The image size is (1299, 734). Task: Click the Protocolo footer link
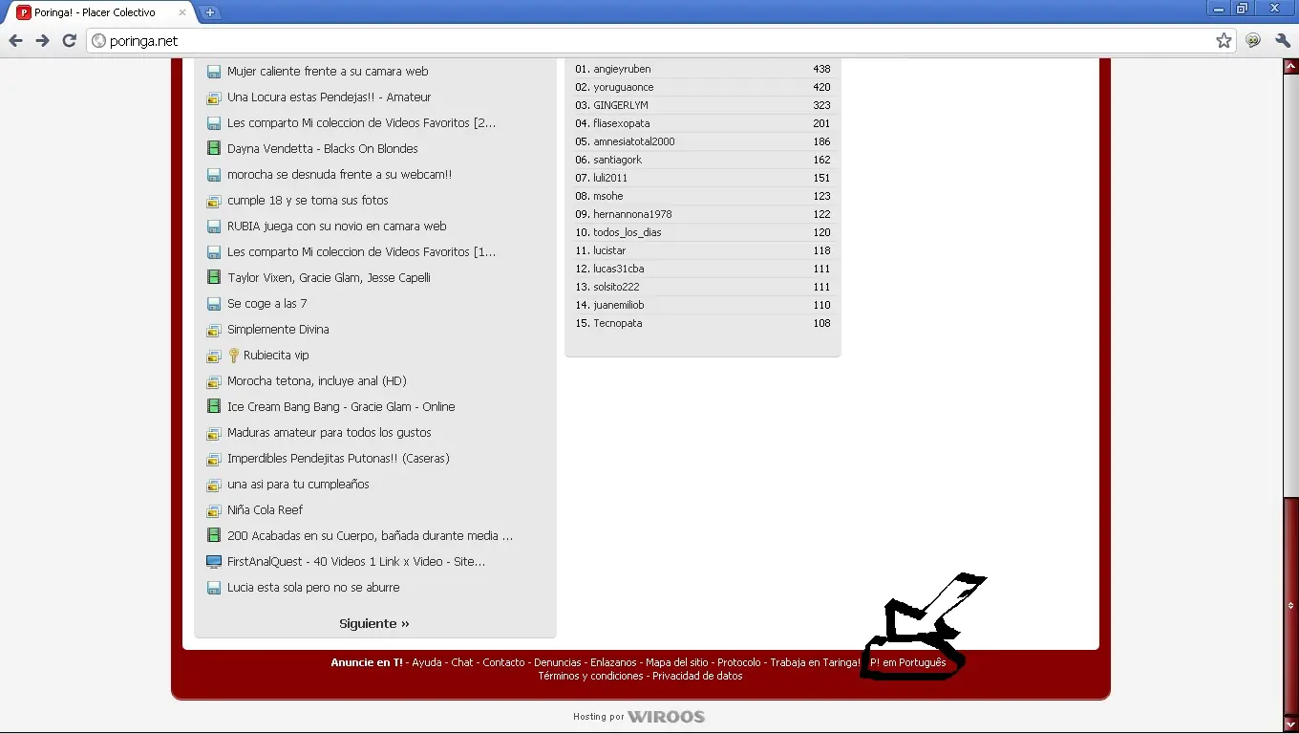coord(739,662)
